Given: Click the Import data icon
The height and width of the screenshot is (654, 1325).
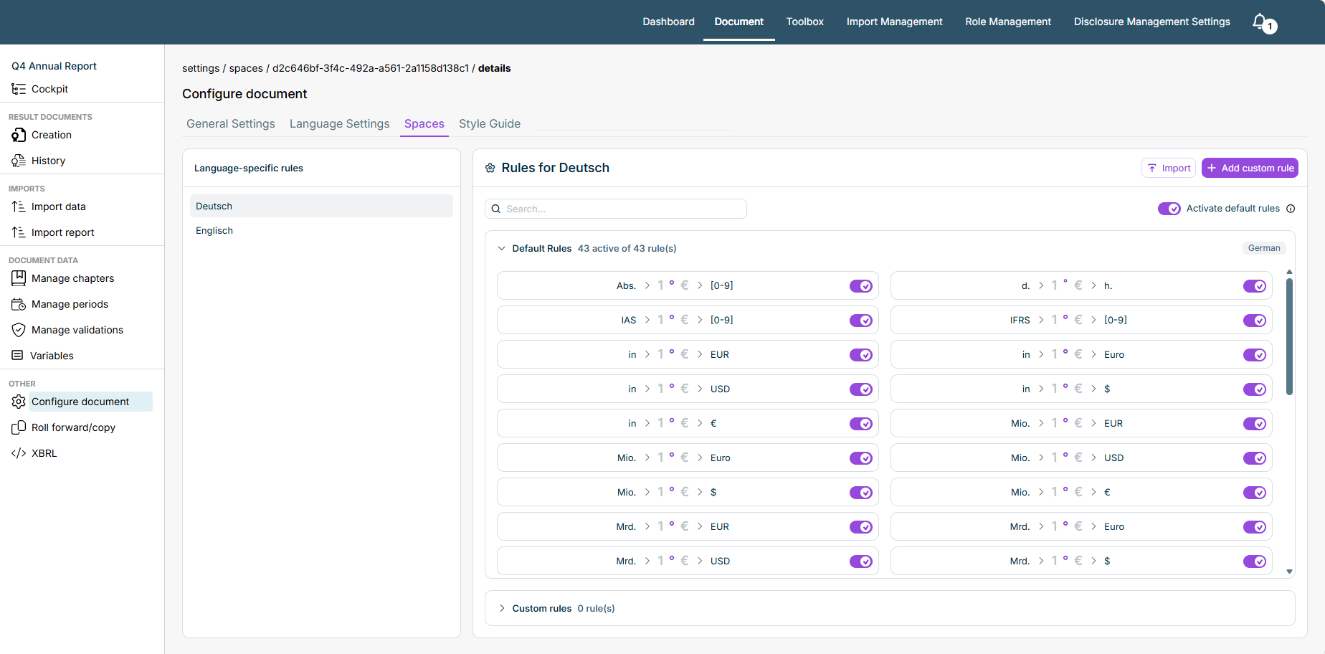Looking at the screenshot, I should click(x=19, y=207).
